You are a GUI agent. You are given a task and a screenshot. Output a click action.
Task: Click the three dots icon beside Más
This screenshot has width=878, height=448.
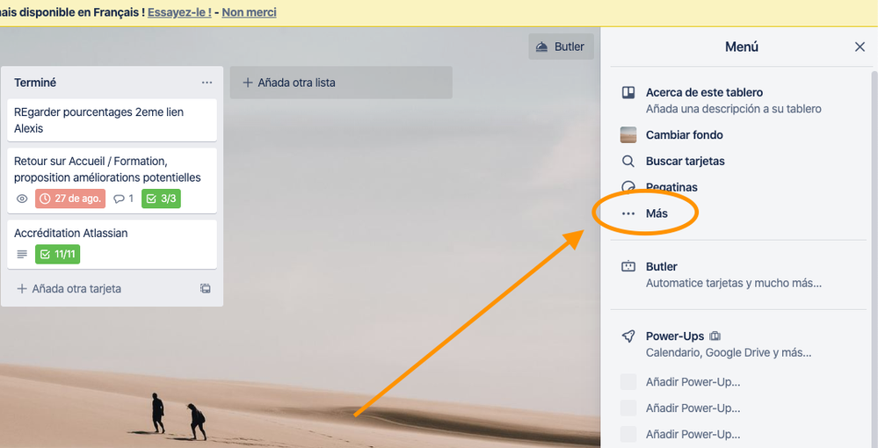tap(628, 213)
